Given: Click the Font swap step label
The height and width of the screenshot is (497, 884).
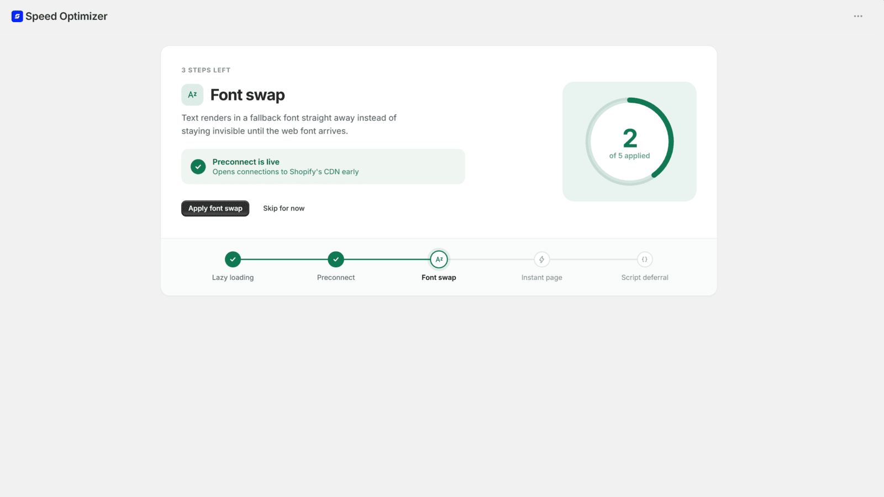Looking at the screenshot, I should click(x=439, y=277).
